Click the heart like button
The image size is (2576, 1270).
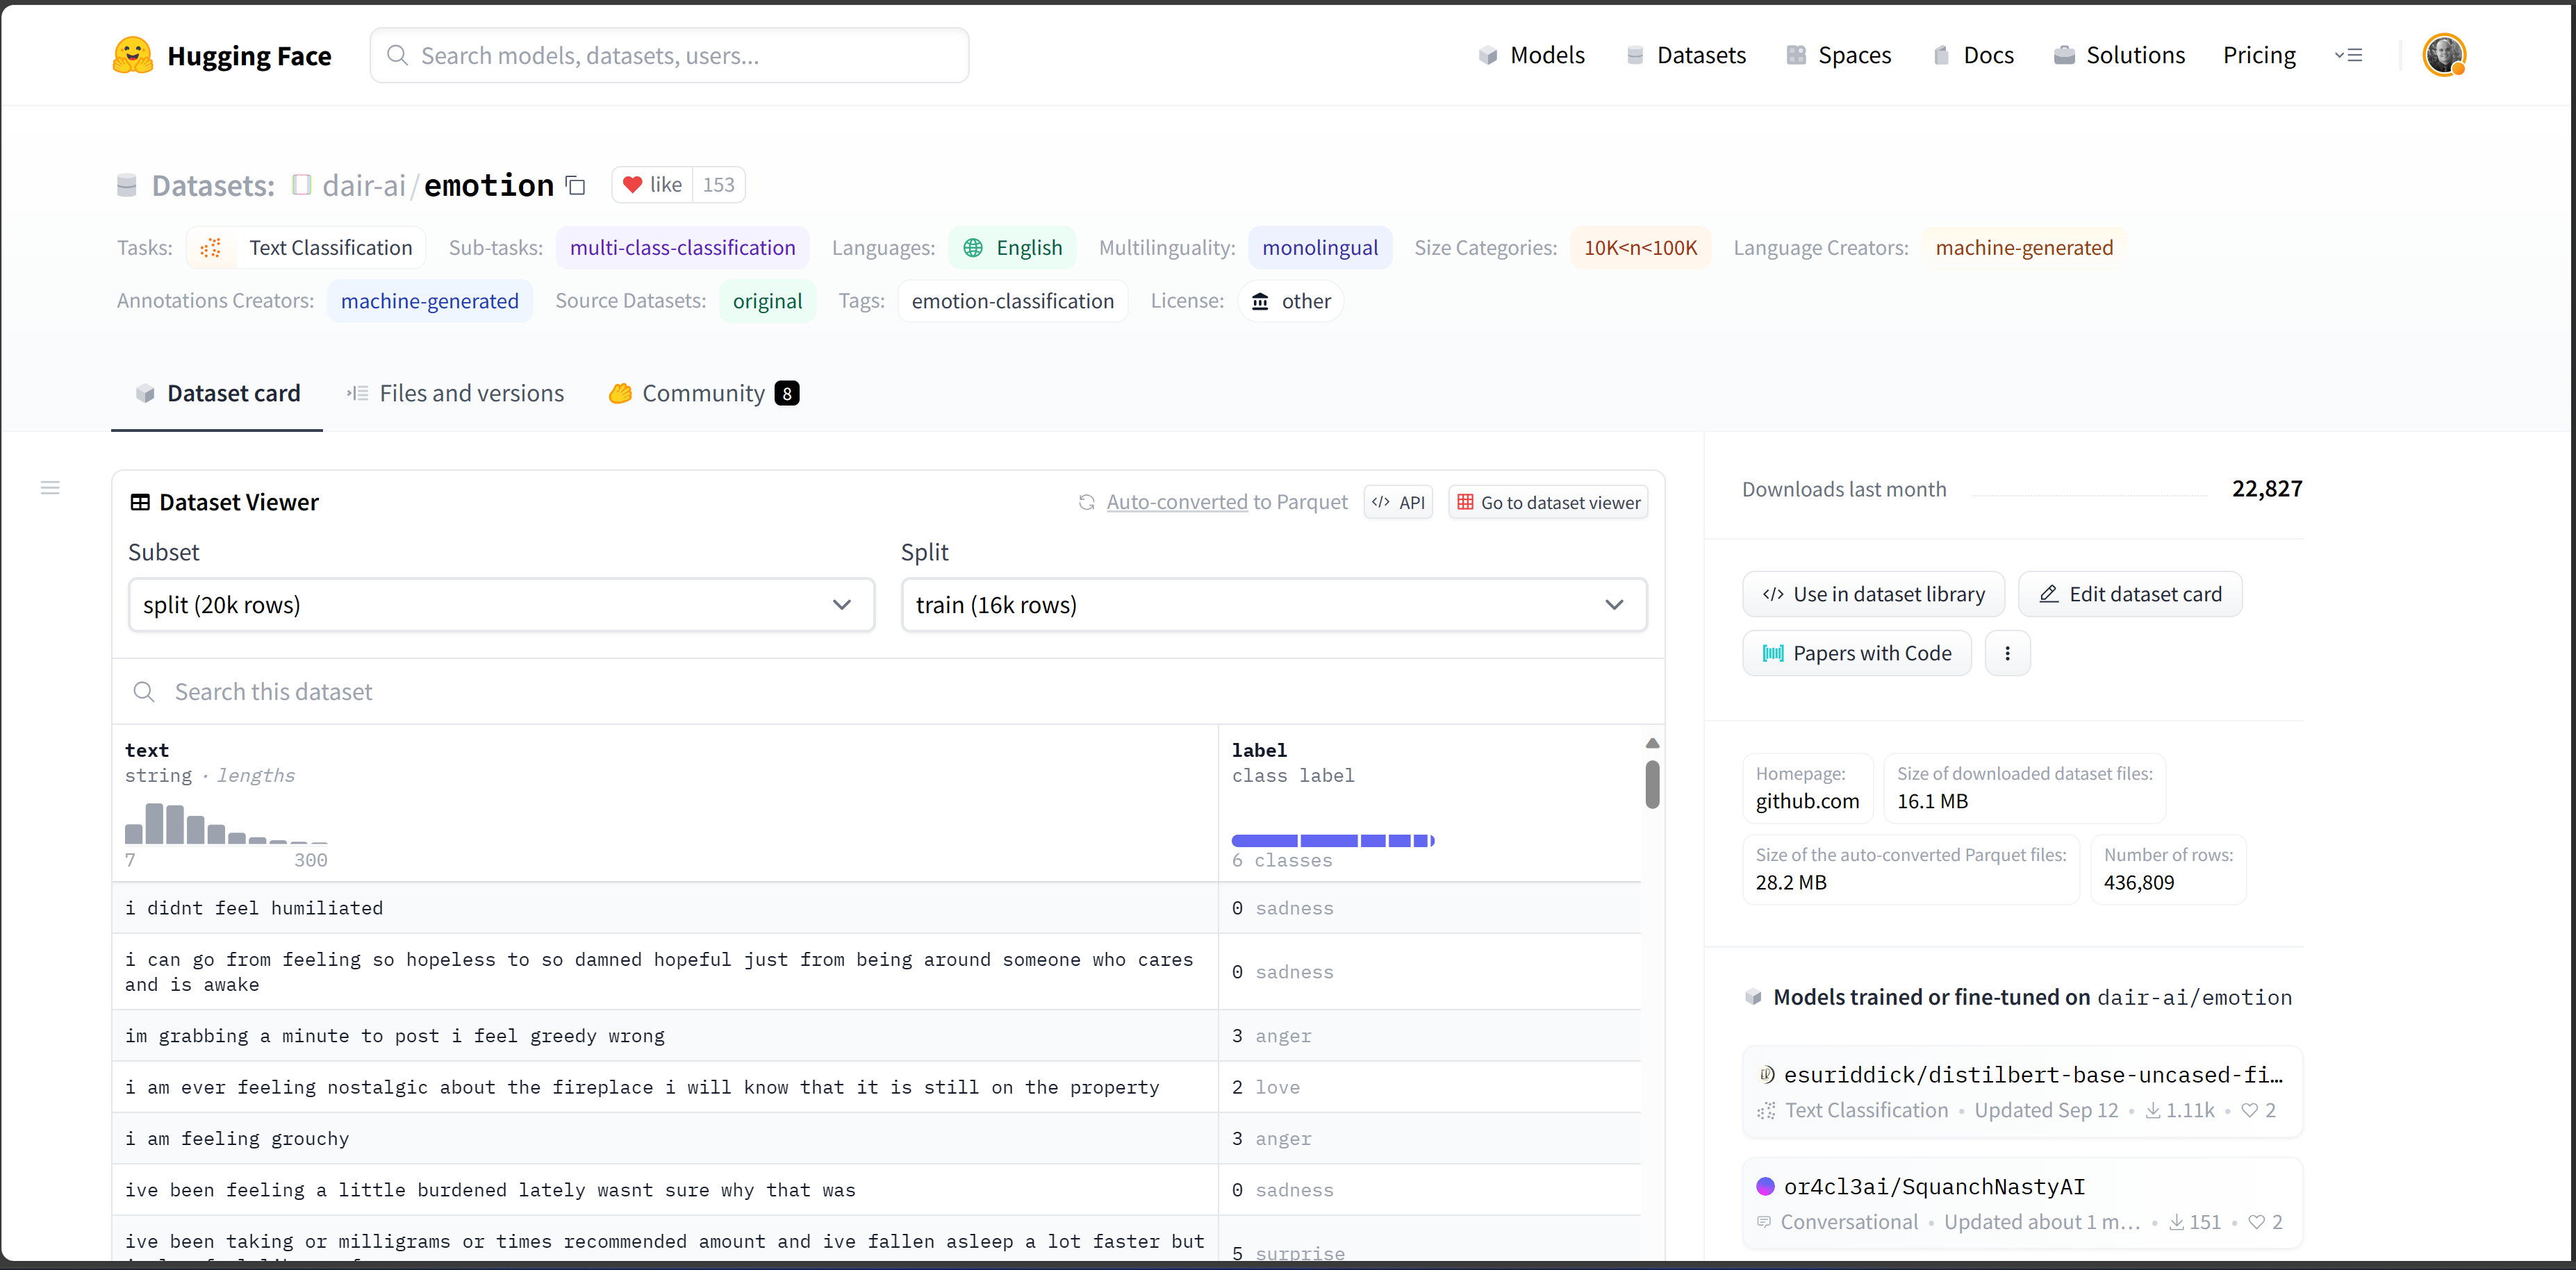(652, 185)
